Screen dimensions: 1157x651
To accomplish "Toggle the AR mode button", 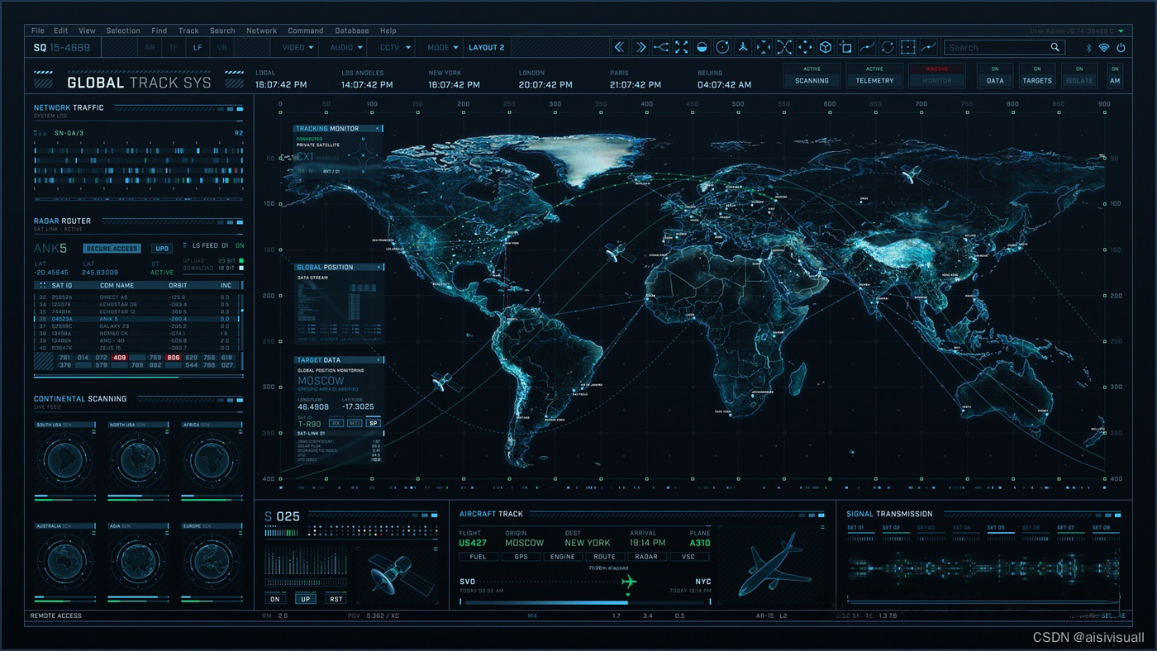I will 150,48.
